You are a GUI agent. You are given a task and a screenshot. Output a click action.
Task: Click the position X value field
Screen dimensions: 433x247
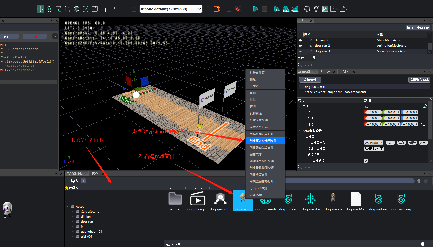[374, 112]
